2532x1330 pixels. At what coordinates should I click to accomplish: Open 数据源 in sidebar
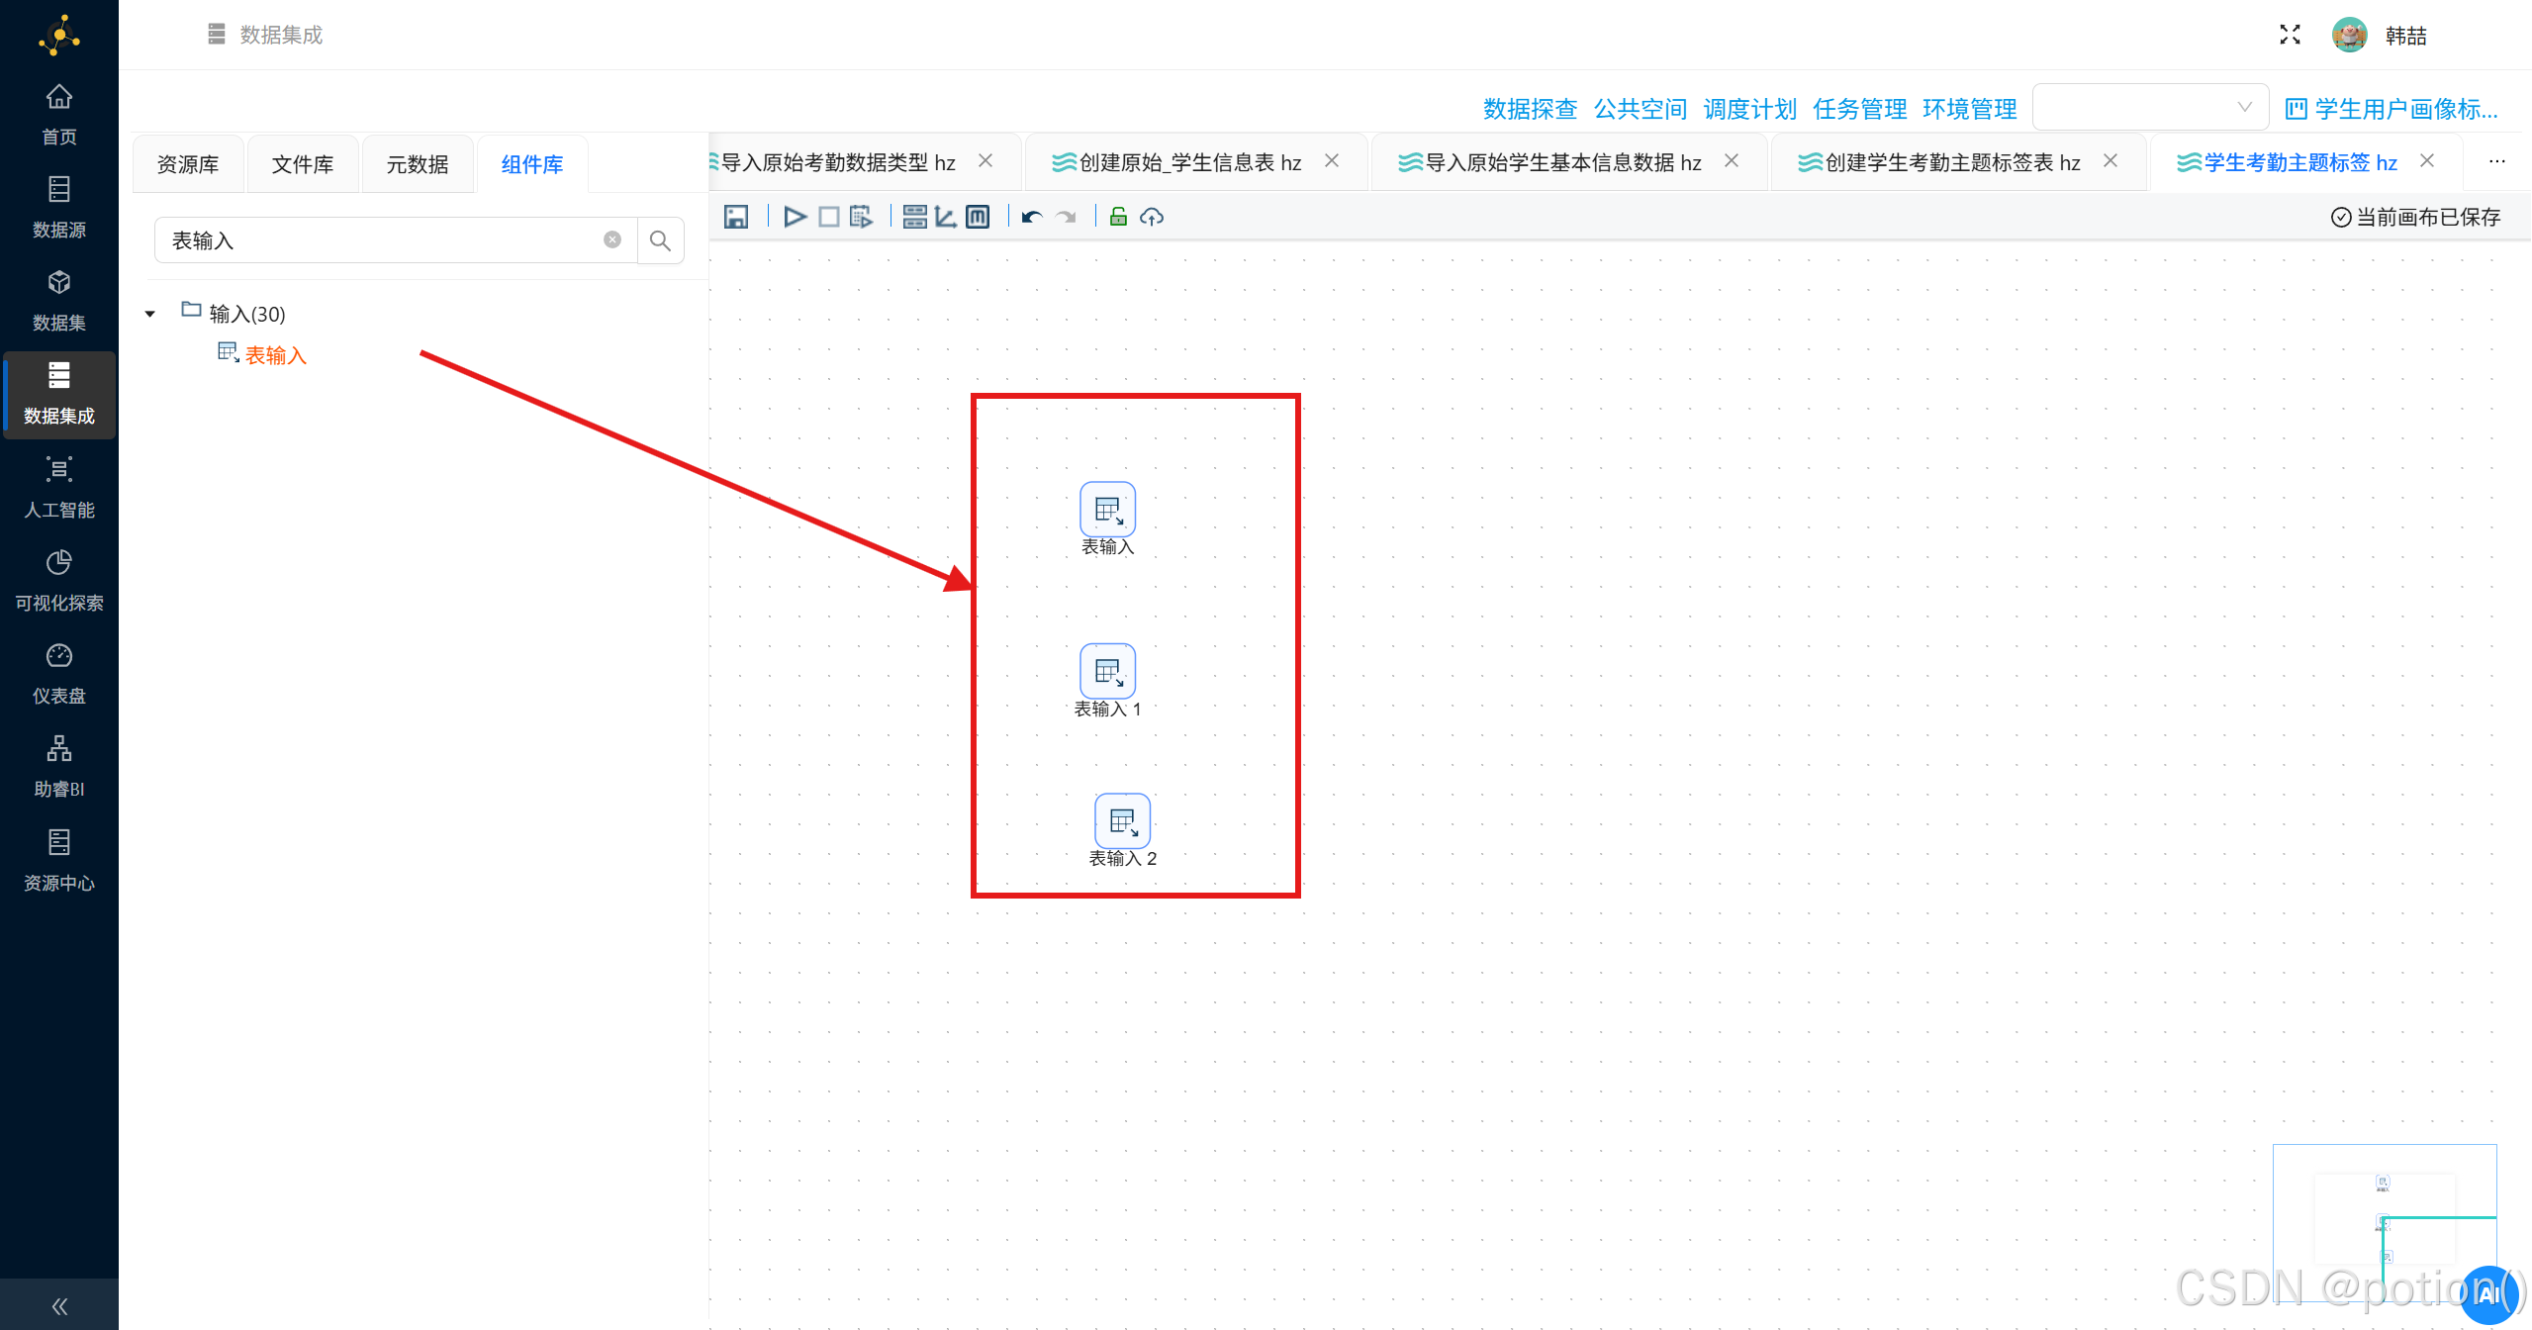(59, 208)
